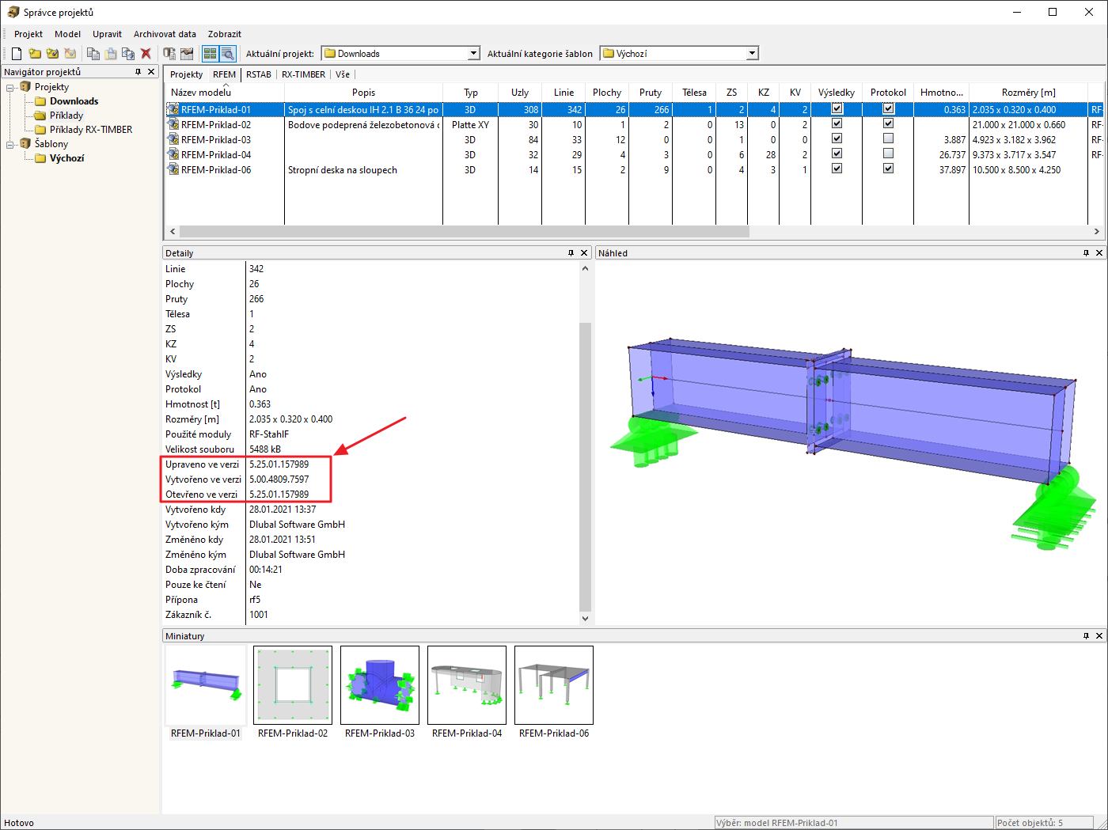
Task: Pin the Miniatury panel
Action: click(1086, 636)
